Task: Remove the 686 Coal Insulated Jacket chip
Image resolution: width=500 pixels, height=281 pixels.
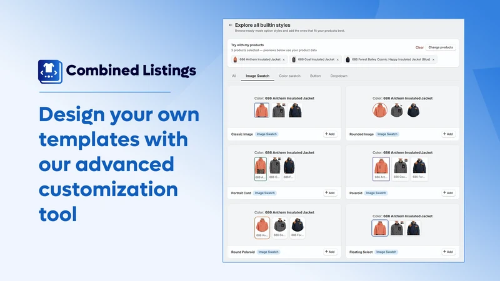Action: click(337, 59)
